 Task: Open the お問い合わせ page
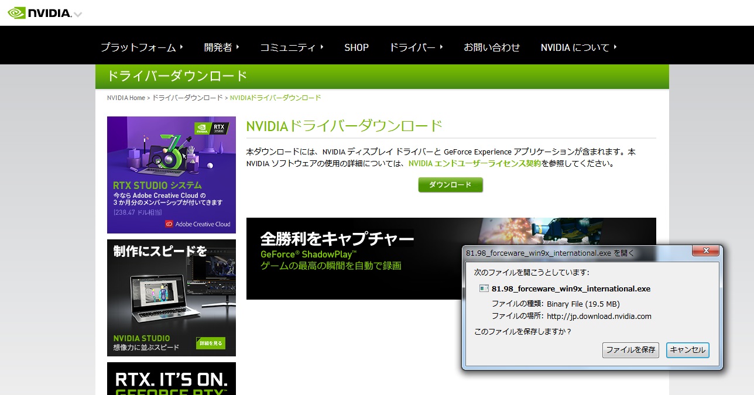tap(492, 47)
